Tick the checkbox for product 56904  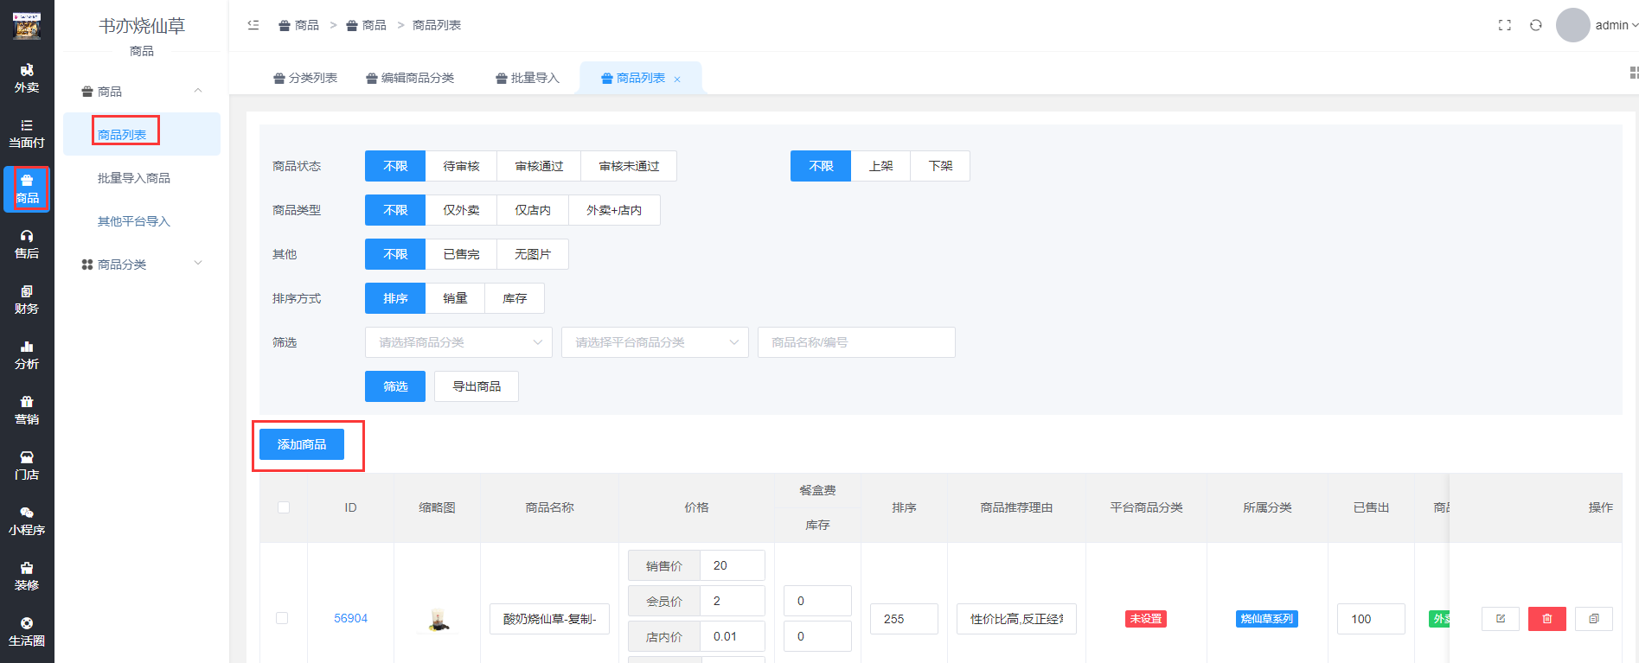pyautogui.click(x=282, y=618)
